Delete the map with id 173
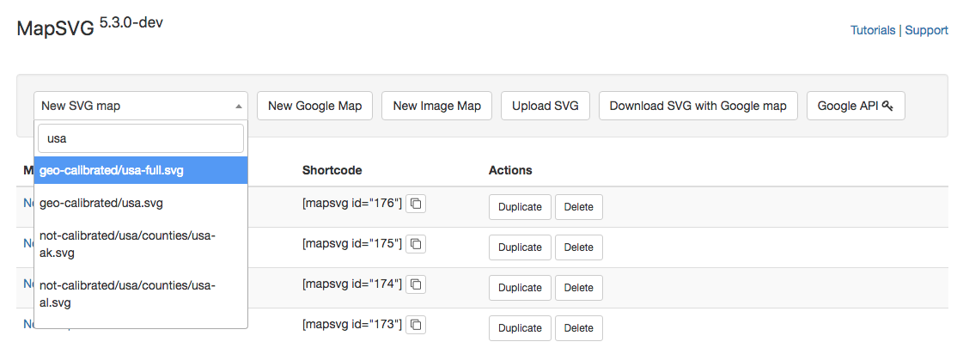The height and width of the screenshot is (348, 957). [579, 328]
